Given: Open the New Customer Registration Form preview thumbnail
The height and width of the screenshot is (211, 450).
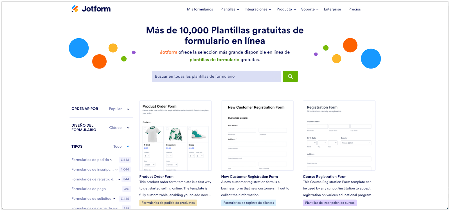Looking at the screenshot, I should [x=257, y=136].
